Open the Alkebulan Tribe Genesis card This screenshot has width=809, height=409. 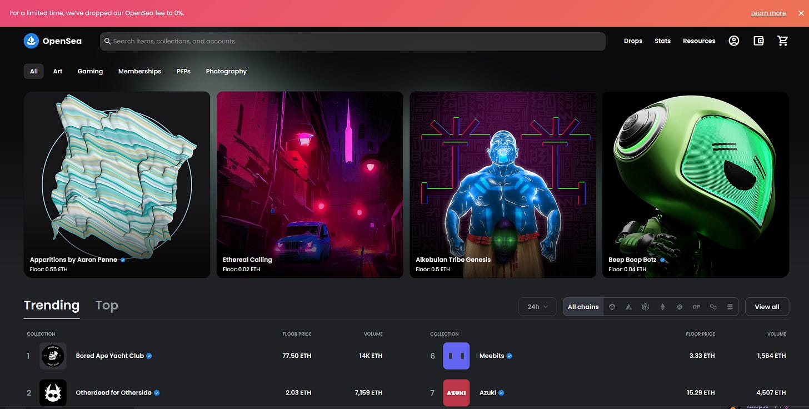click(503, 185)
